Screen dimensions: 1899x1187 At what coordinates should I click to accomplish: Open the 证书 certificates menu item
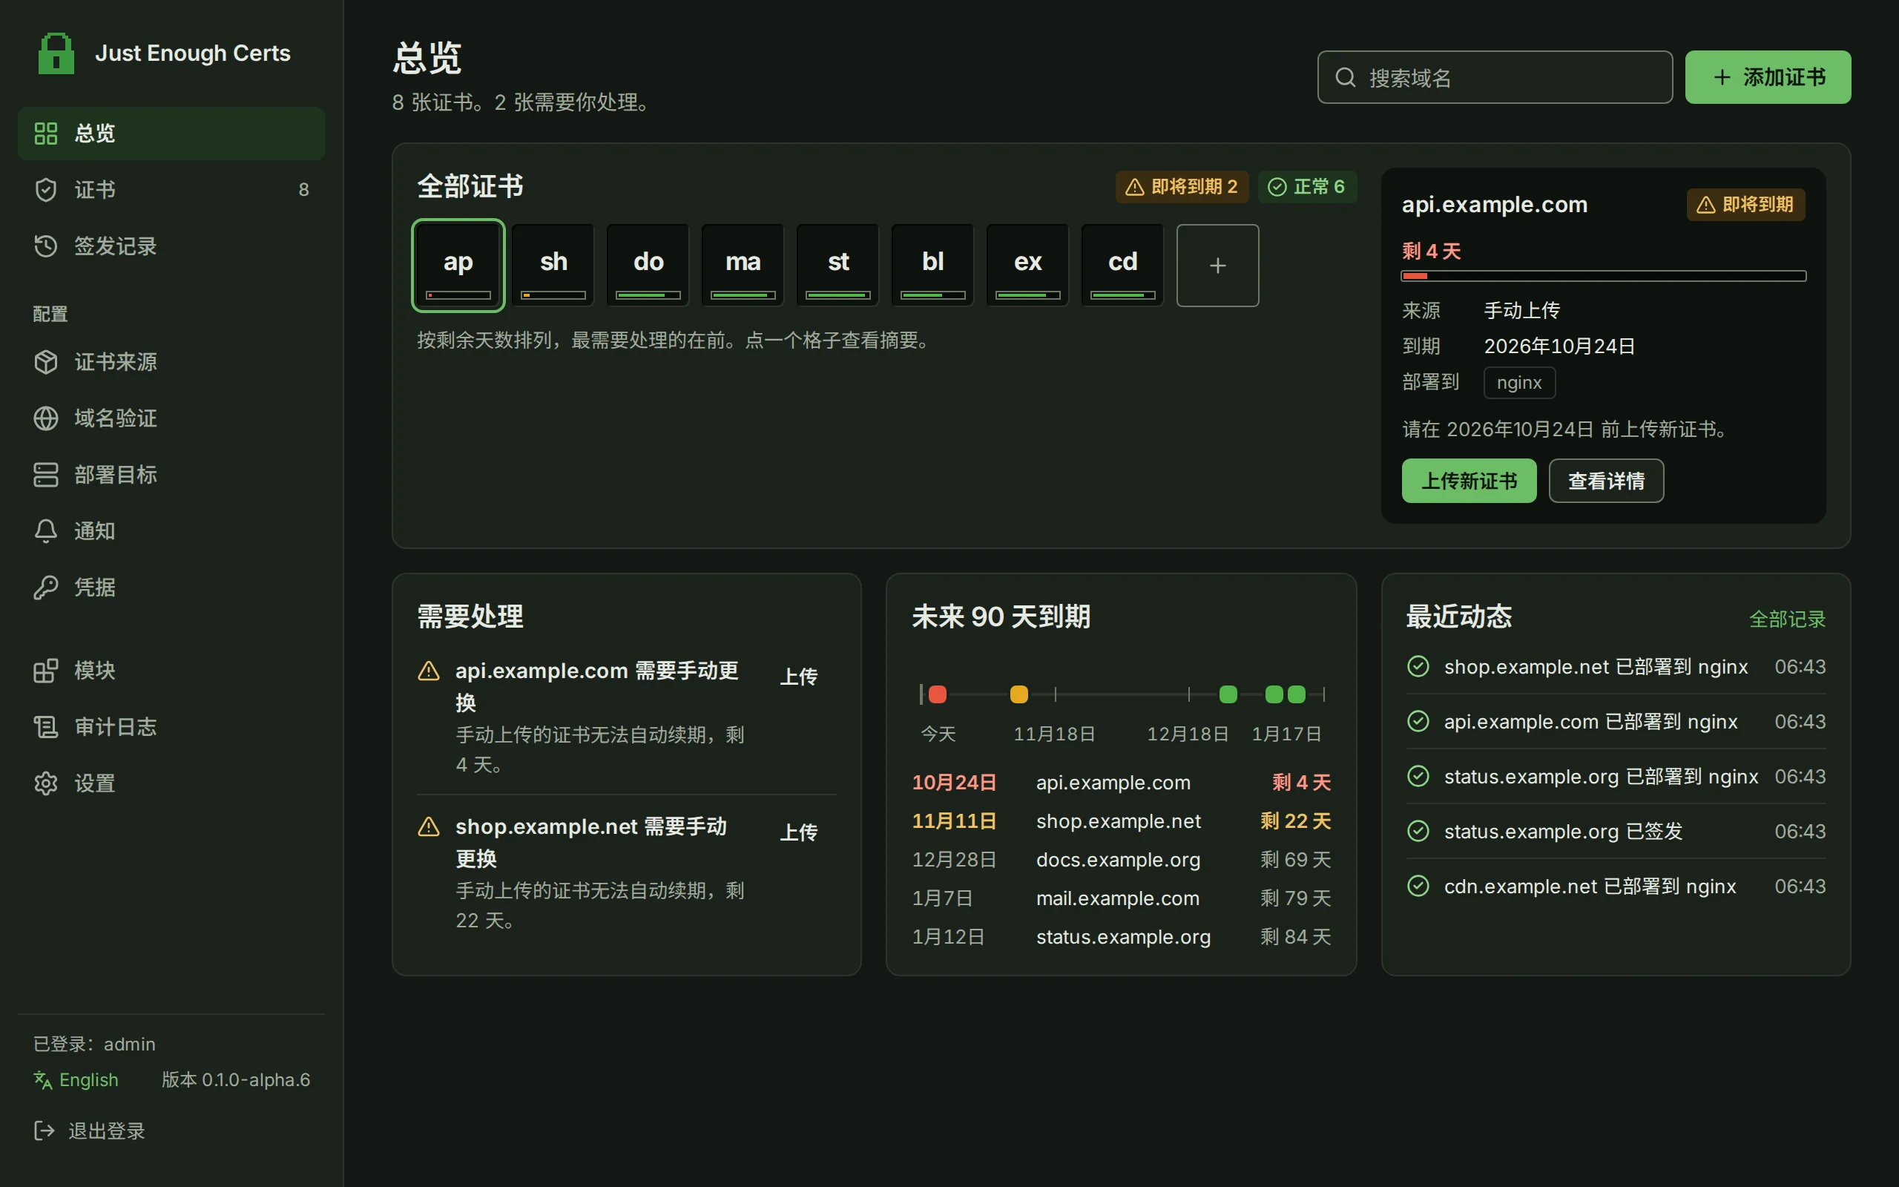(x=171, y=190)
